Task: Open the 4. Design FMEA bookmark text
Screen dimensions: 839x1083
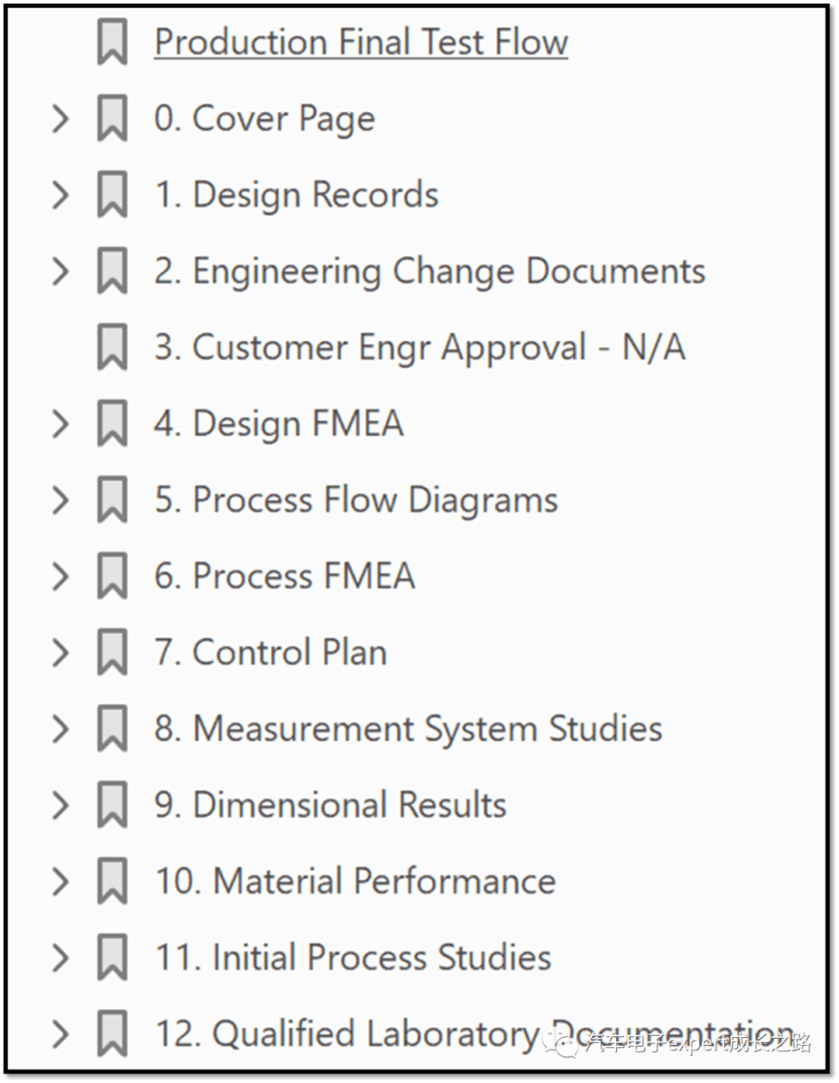Action: 279,423
